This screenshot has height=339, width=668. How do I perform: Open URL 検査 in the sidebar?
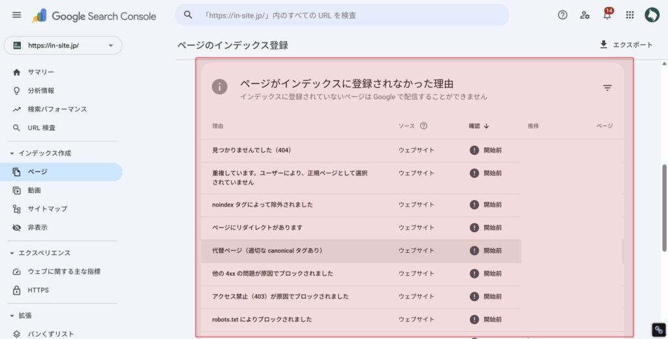coord(61,128)
